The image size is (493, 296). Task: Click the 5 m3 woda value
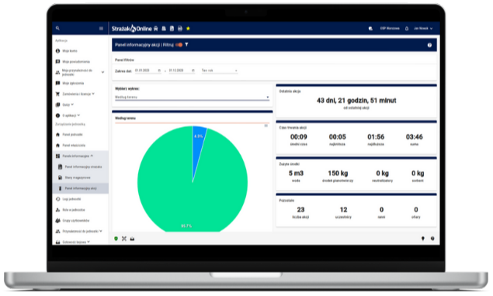point(296,174)
